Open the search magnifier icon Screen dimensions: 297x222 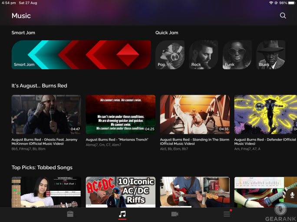[283, 16]
